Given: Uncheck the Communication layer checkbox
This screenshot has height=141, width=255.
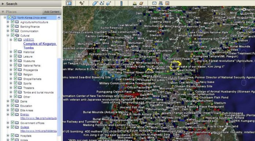Looking at the screenshot, I should click(12, 31).
